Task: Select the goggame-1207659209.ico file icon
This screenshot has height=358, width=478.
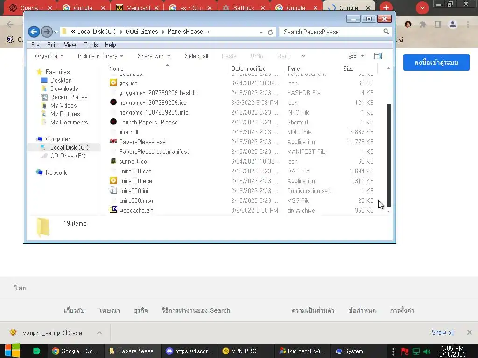Action: [113, 102]
